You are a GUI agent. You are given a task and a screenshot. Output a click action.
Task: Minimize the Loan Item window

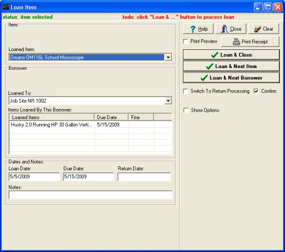pos(258,7)
